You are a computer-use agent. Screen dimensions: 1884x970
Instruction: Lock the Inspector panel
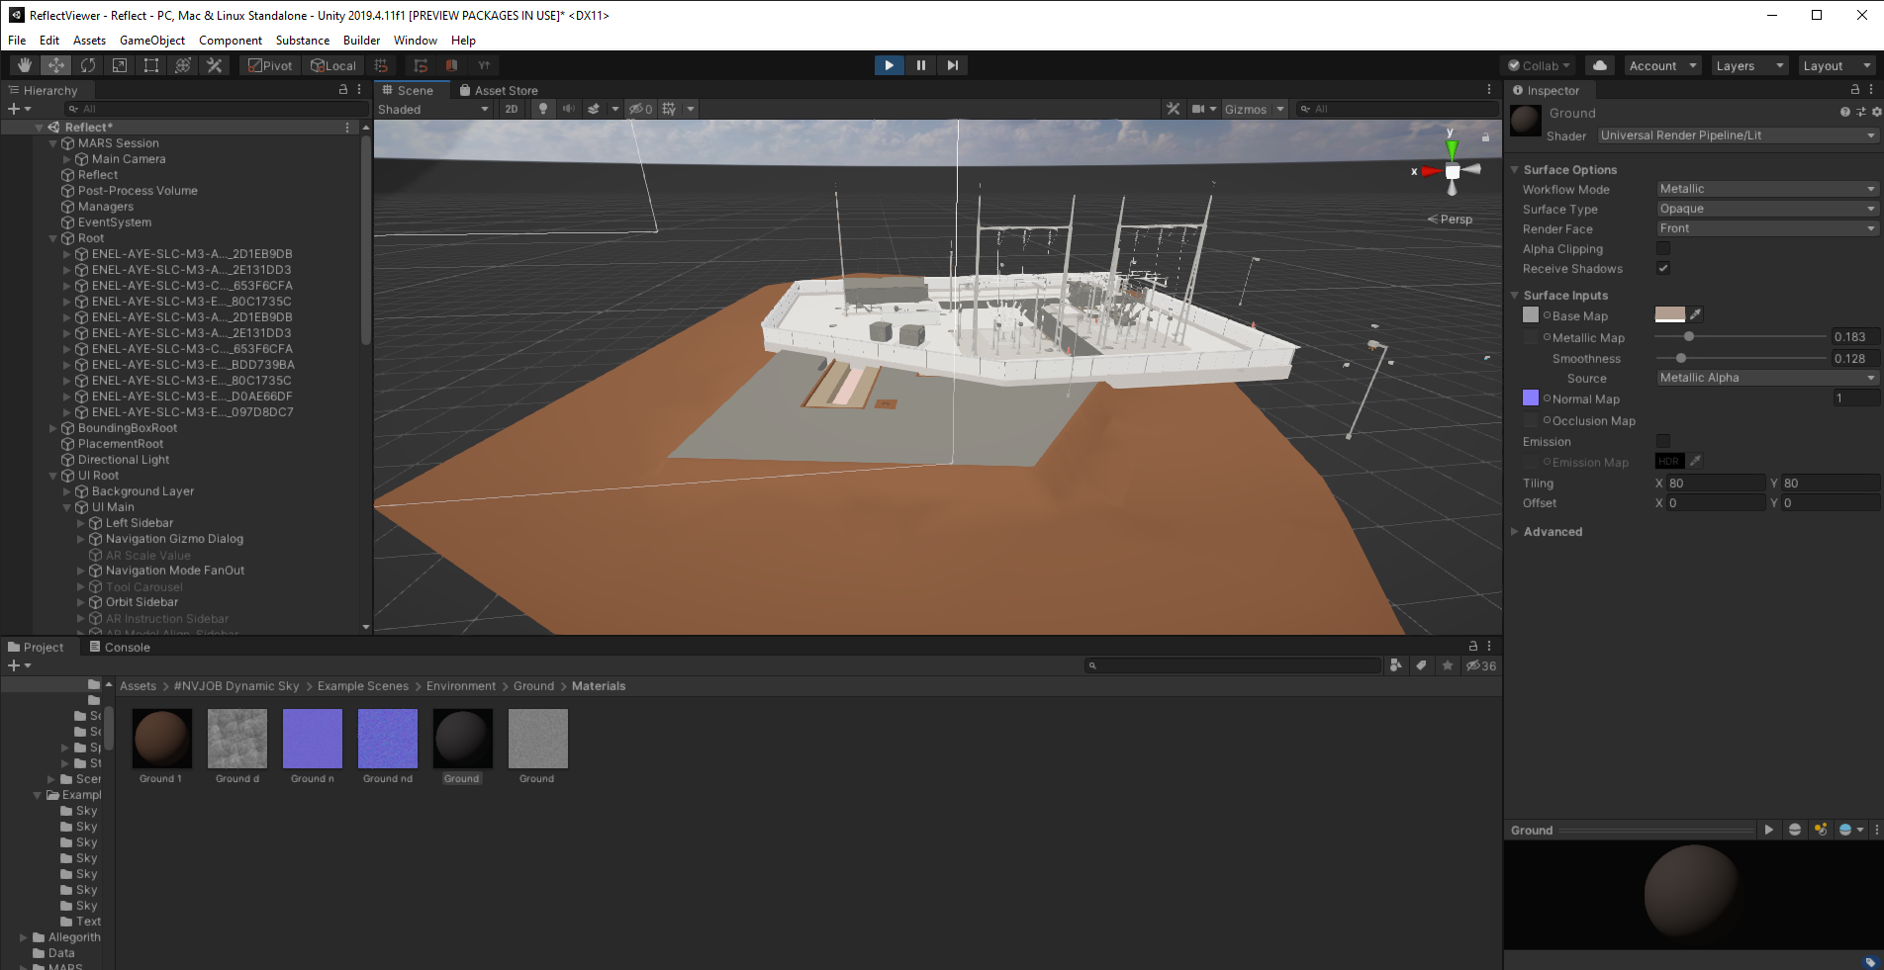pos(1855,89)
